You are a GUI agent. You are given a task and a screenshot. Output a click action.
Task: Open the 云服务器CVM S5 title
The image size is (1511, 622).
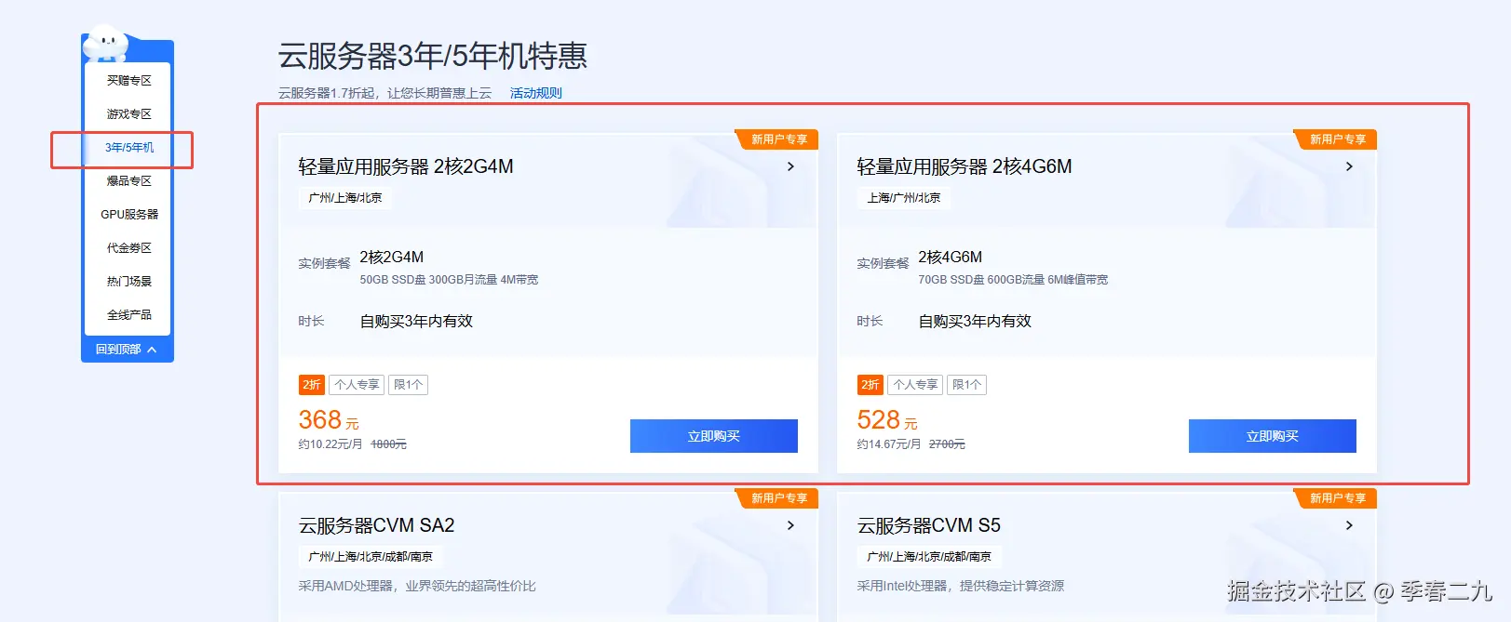tap(928, 525)
